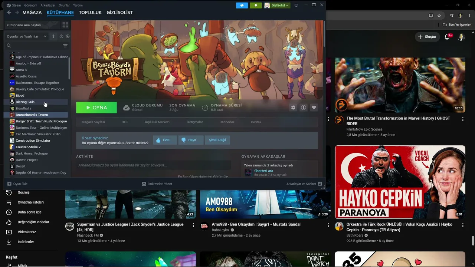
Task: Open ShotterLara friend profile
Action: point(263,171)
